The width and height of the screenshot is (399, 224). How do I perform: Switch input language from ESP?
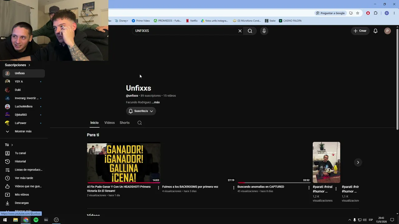[x=371, y=220]
